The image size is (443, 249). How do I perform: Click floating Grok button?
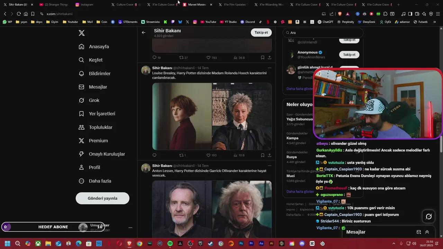coord(428,216)
